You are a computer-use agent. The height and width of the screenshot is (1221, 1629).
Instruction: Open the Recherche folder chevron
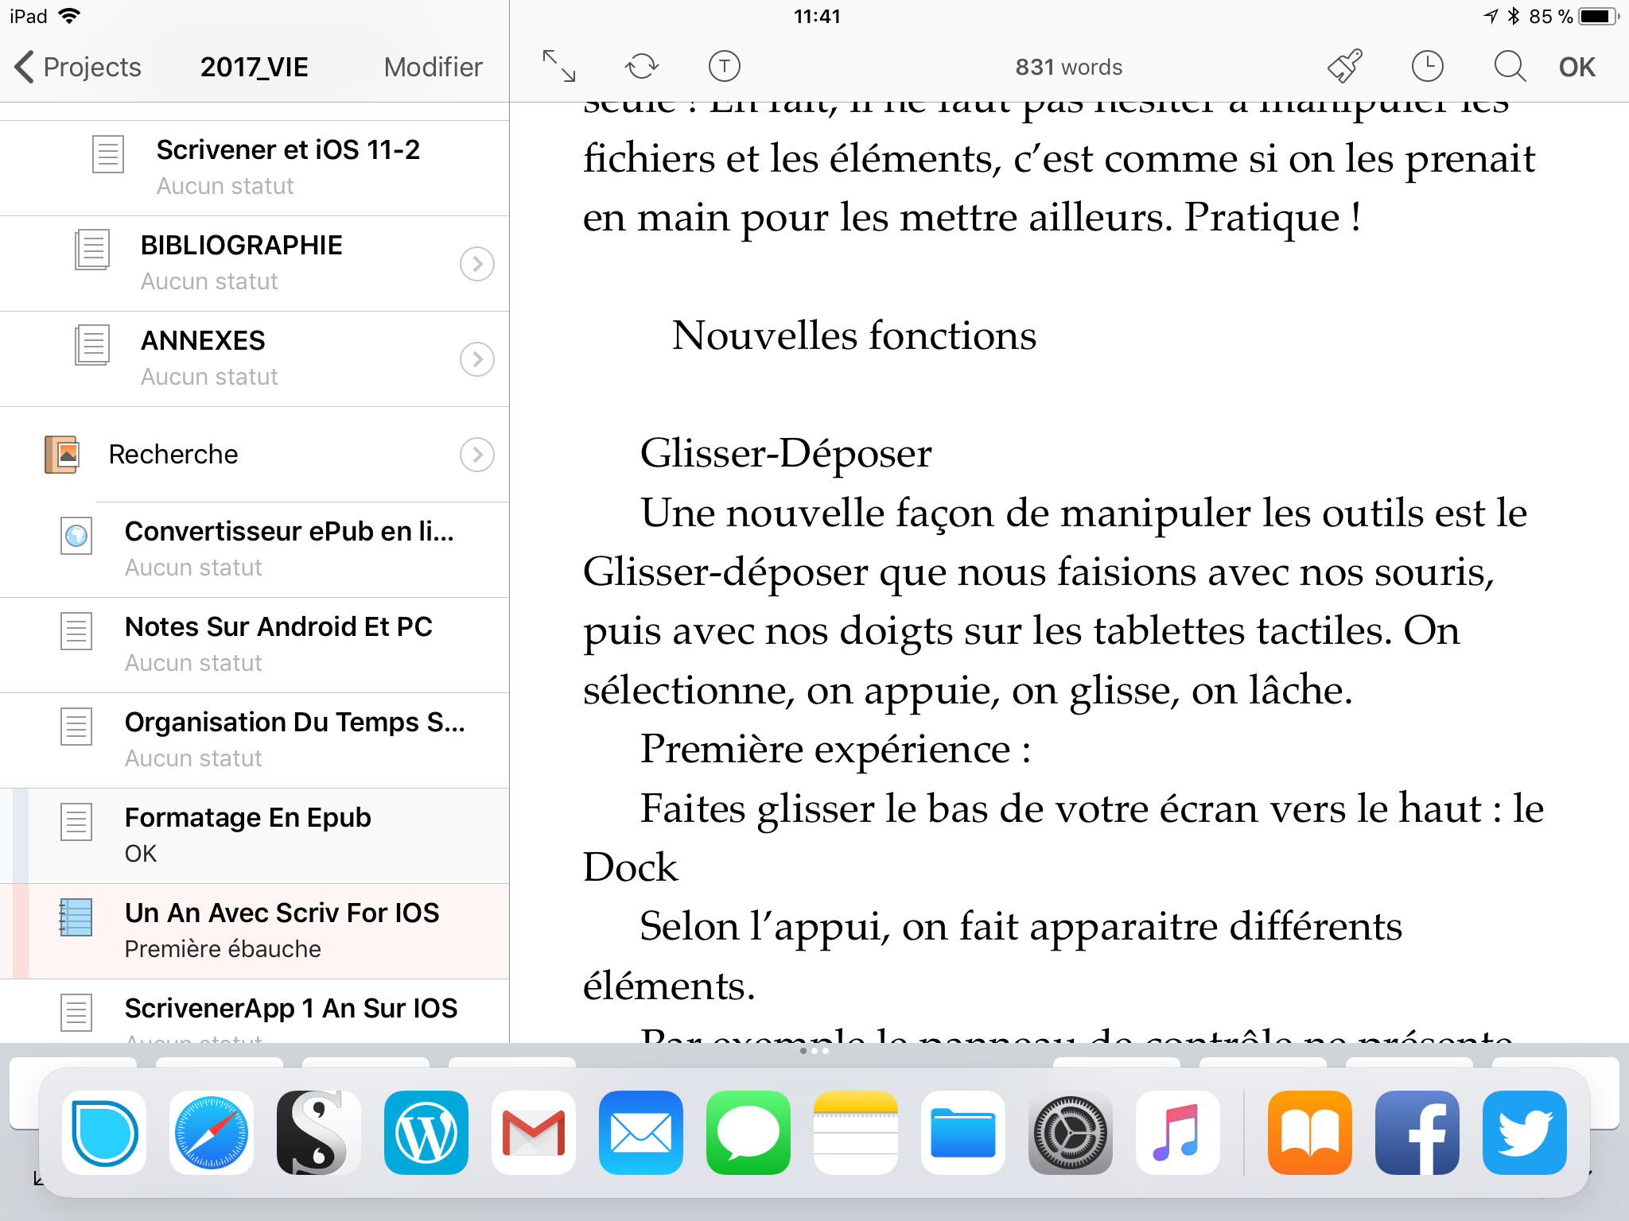pyautogui.click(x=476, y=455)
